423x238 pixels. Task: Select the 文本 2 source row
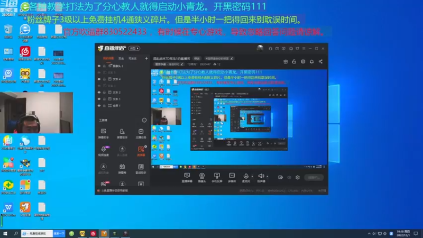pyautogui.click(x=123, y=92)
